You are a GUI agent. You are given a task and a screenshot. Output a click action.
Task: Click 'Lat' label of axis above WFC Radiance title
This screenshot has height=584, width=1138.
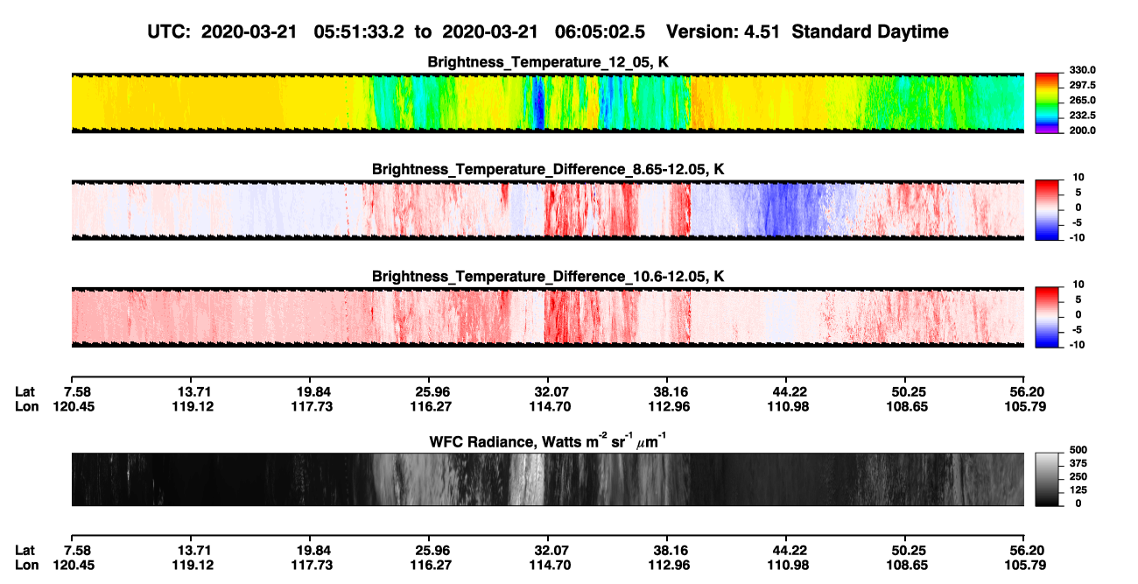[24, 391]
